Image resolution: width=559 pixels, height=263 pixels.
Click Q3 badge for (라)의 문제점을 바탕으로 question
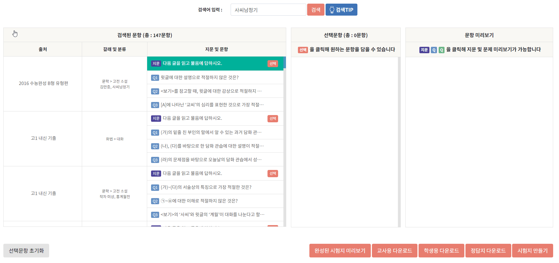tap(155, 160)
